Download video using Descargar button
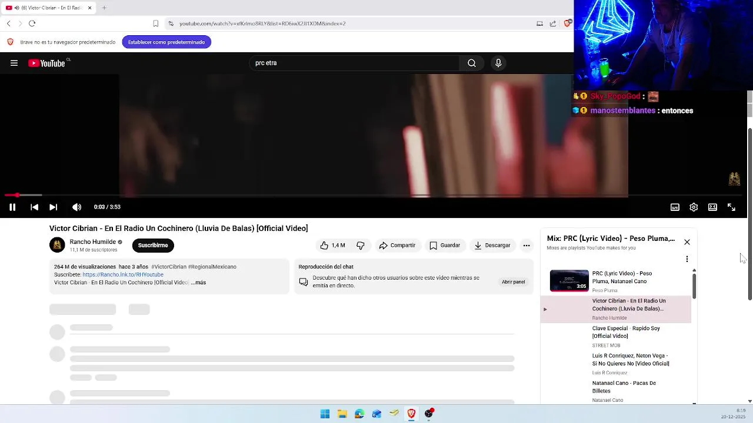 click(492, 246)
